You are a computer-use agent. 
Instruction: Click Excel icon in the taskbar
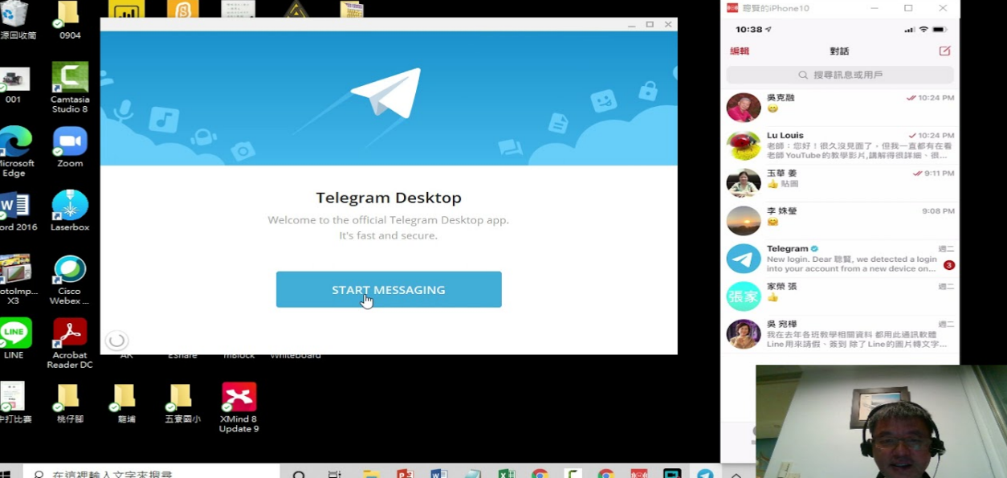(x=506, y=473)
